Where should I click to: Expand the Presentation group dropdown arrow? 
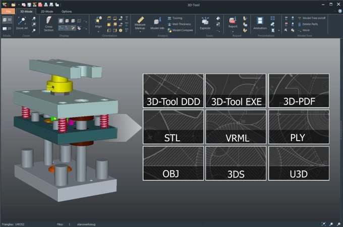coord(278,30)
